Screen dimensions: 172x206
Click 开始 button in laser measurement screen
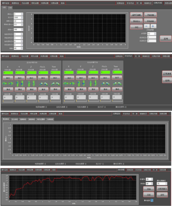(x=149, y=189)
